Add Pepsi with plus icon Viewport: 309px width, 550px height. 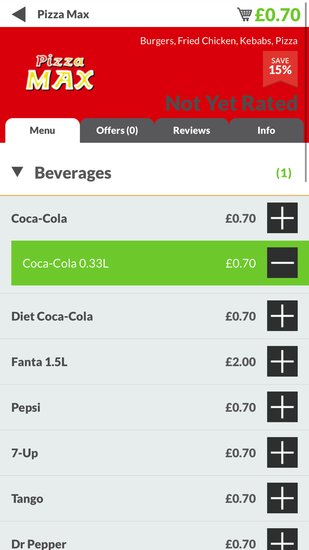(x=282, y=407)
